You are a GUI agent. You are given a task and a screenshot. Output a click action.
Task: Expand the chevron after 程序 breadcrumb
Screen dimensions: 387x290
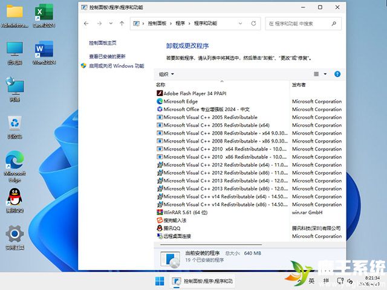click(189, 24)
